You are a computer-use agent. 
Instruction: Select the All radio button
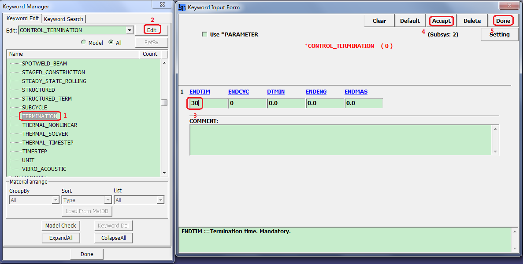111,42
